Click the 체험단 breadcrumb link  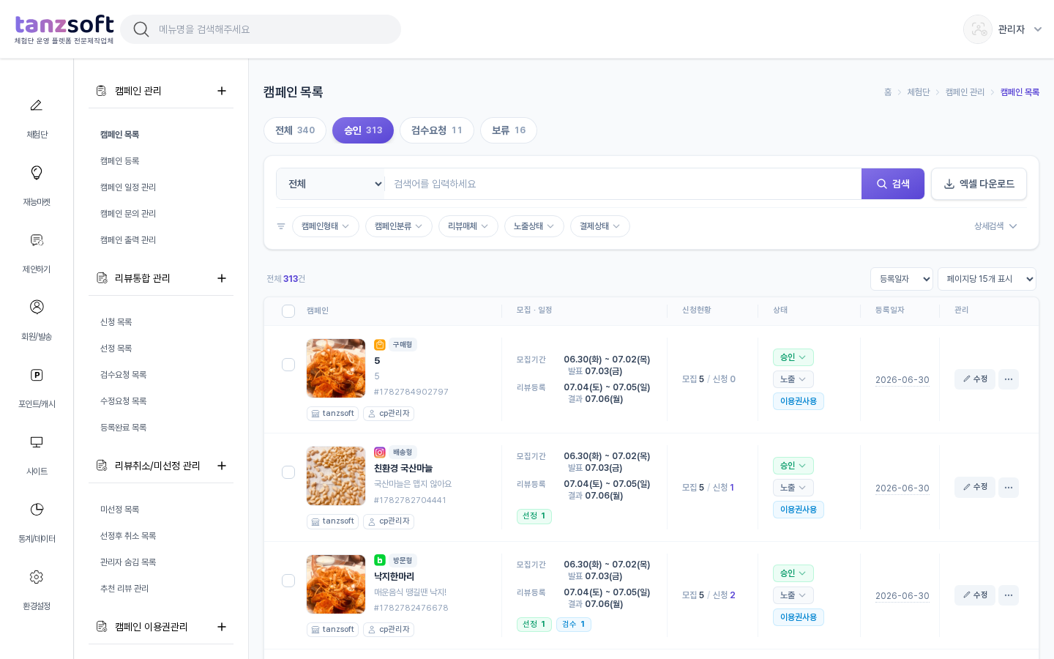[919, 92]
